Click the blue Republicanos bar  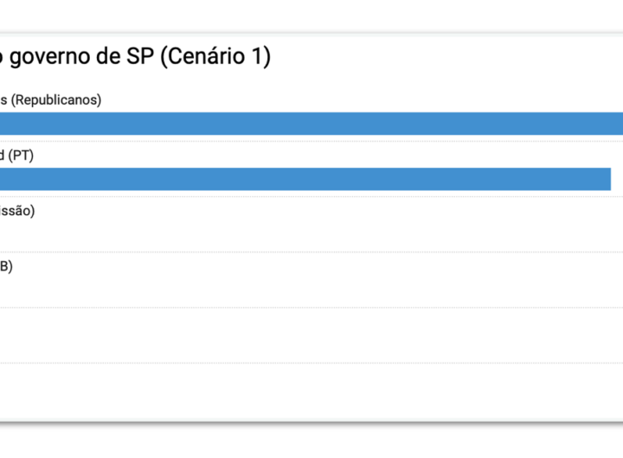tap(311, 124)
